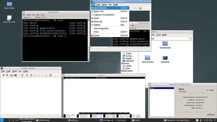Toggle the Enabled checkbox for Wired
Image resolution: width=217 pixels, height=122 pixels.
point(208,90)
